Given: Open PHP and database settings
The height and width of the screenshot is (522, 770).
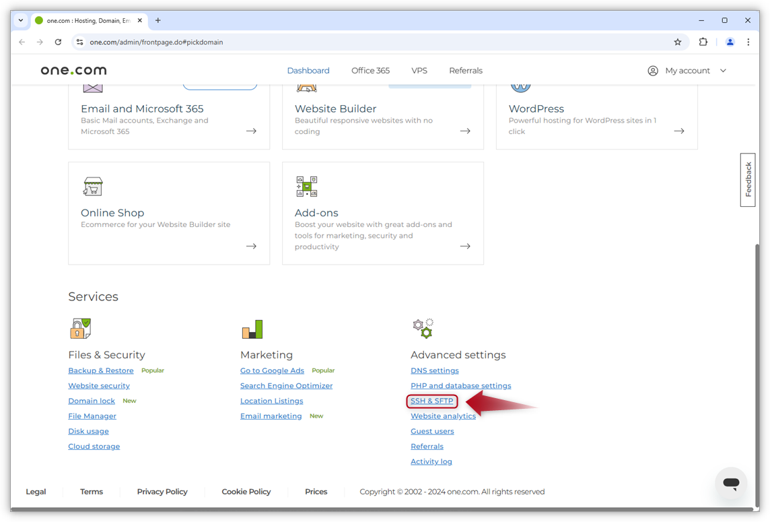Looking at the screenshot, I should [x=460, y=386].
